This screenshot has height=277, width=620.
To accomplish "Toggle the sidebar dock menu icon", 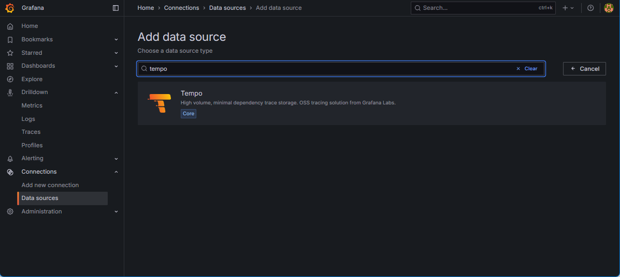I will (x=116, y=8).
